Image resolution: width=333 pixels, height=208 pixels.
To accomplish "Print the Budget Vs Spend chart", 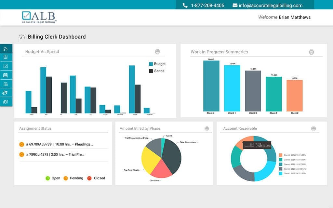I will pos(157,52).
